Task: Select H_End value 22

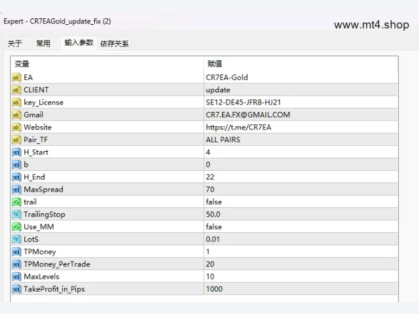Action: 301,177
